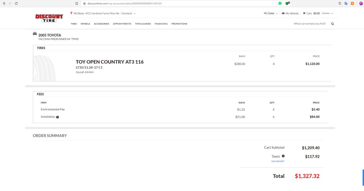
Task: Click the green reader mode icon
Action: coord(280,3)
